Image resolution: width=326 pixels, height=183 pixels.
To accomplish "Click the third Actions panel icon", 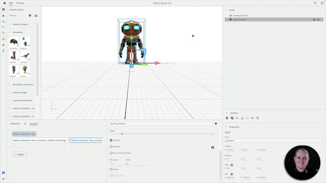I will click(237, 118).
